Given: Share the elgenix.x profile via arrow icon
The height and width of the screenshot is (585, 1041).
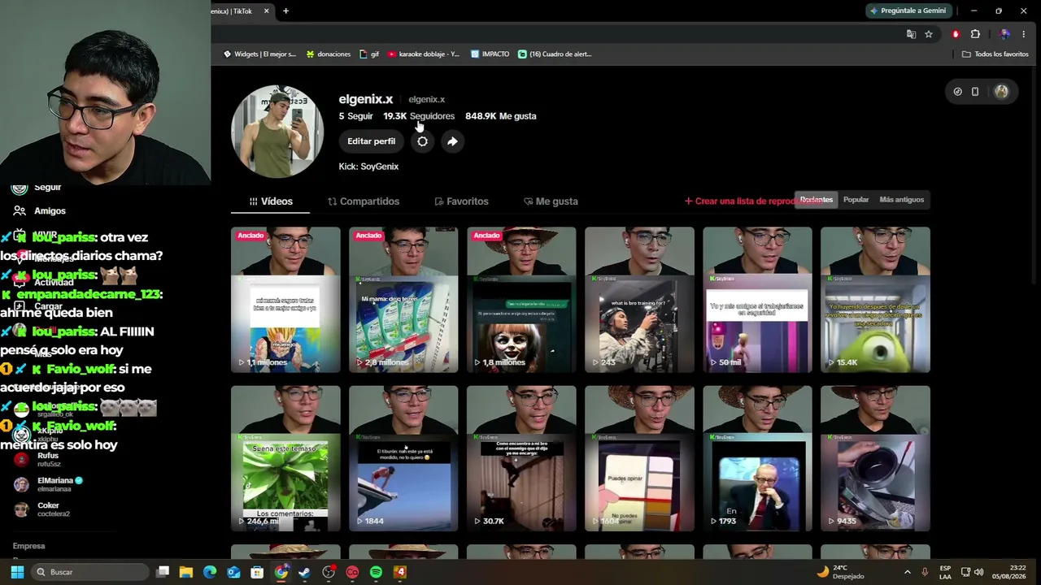Looking at the screenshot, I should coord(452,141).
